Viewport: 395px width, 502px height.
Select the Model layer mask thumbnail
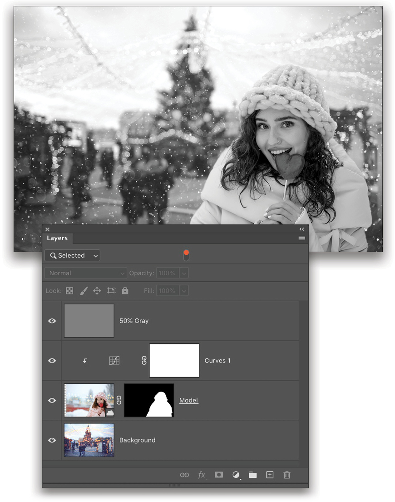[149, 400]
